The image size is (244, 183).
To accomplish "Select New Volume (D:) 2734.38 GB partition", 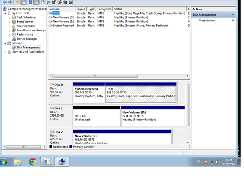I will (153, 116).
